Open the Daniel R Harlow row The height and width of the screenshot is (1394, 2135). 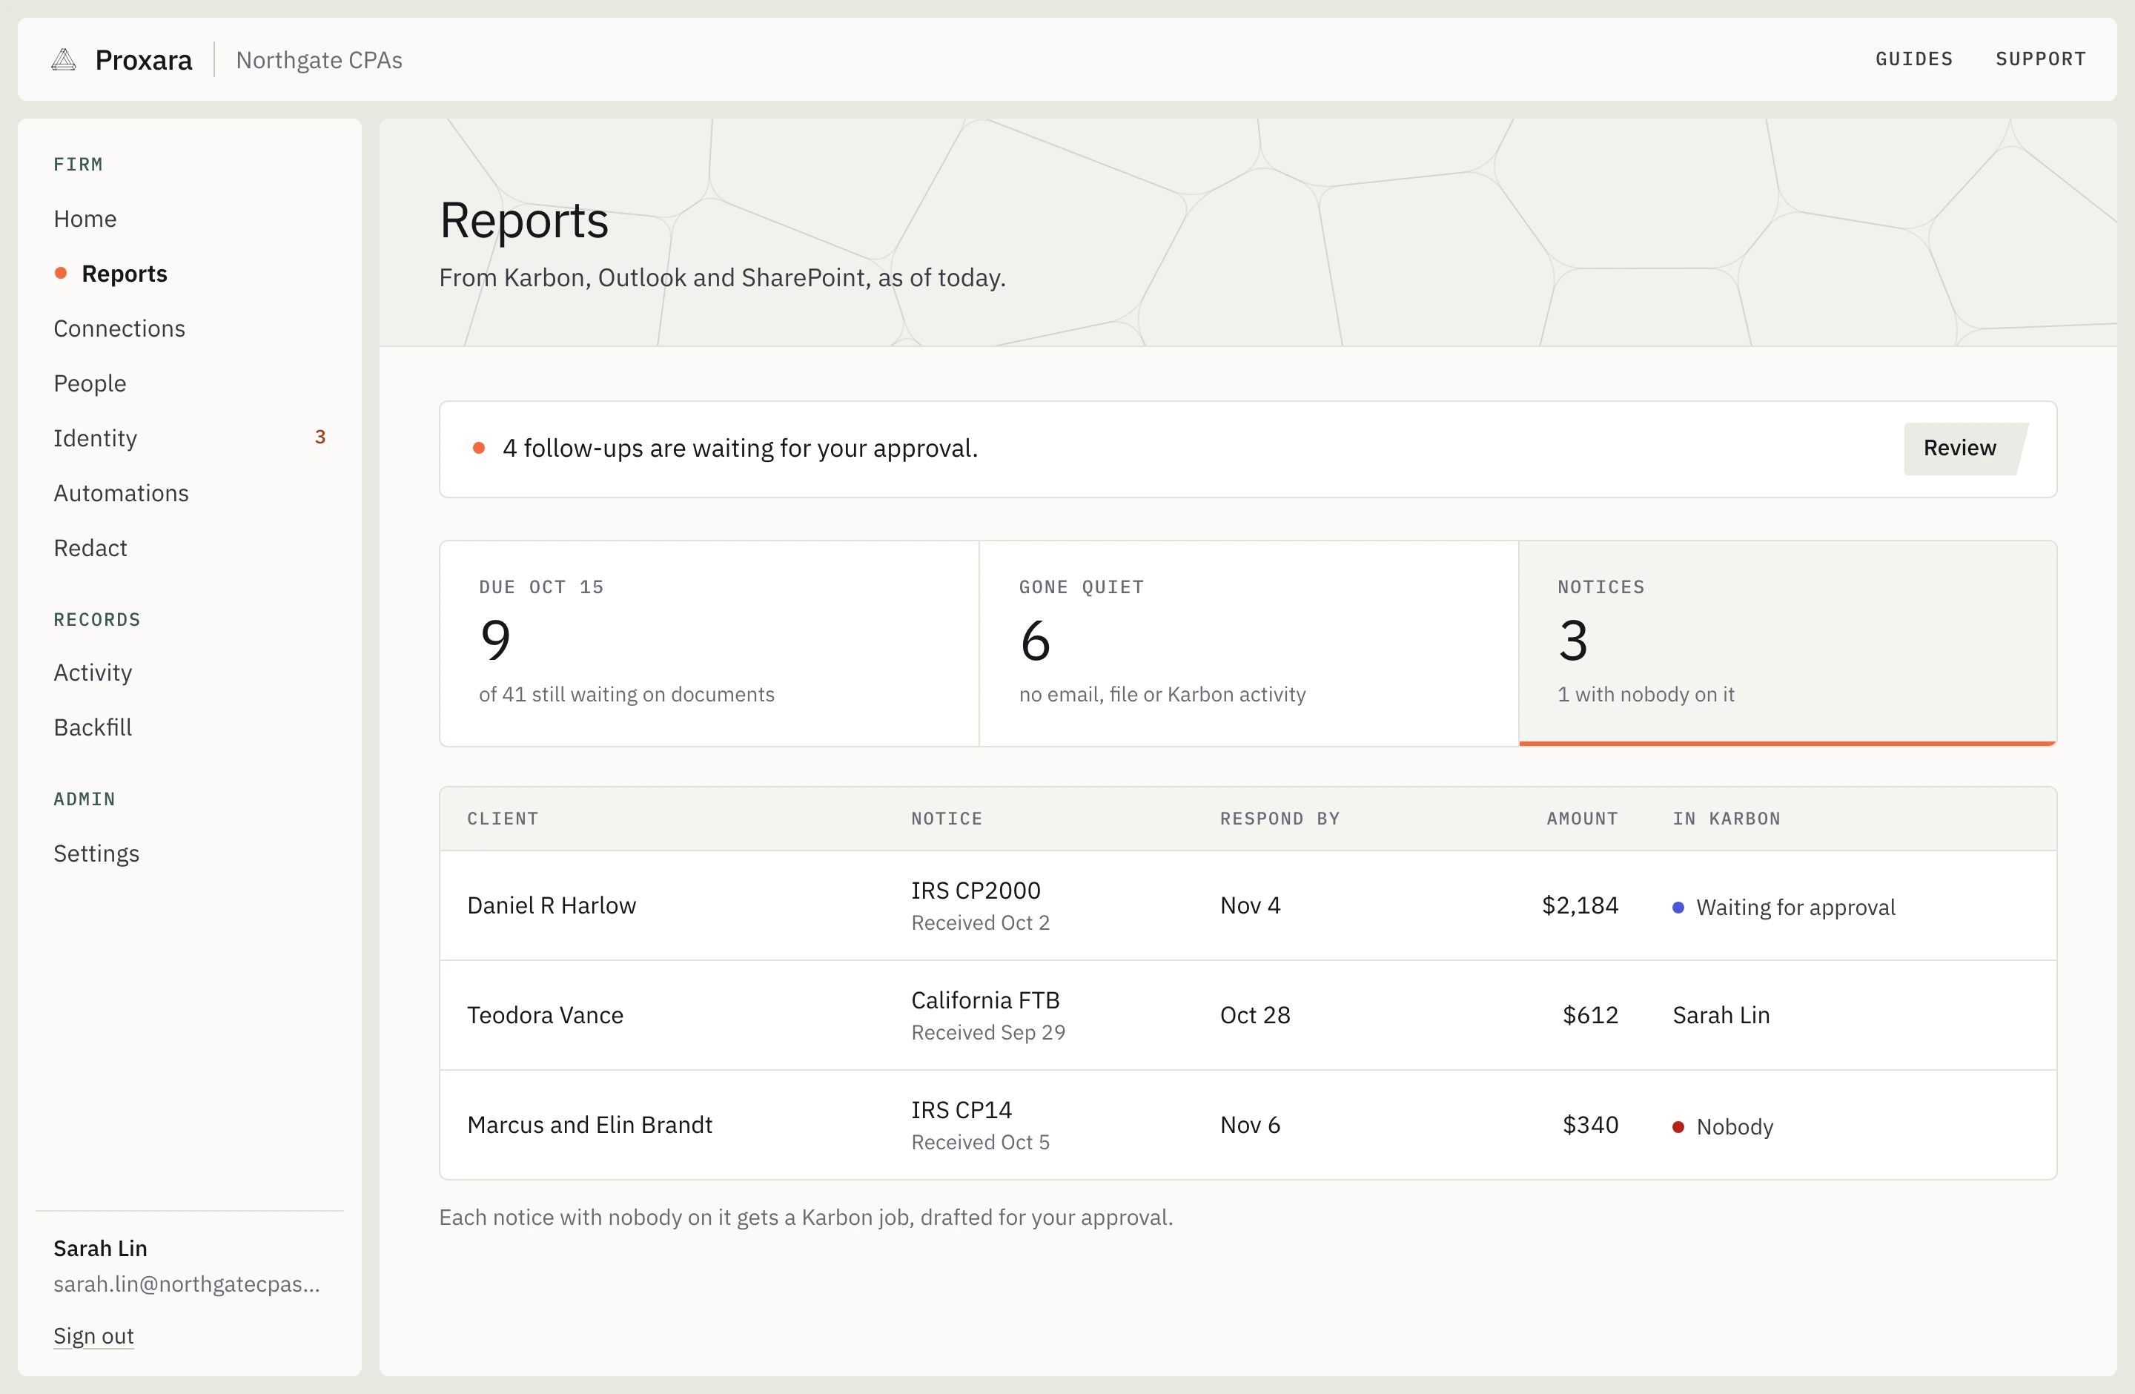pyautogui.click(x=1248, y=905)
